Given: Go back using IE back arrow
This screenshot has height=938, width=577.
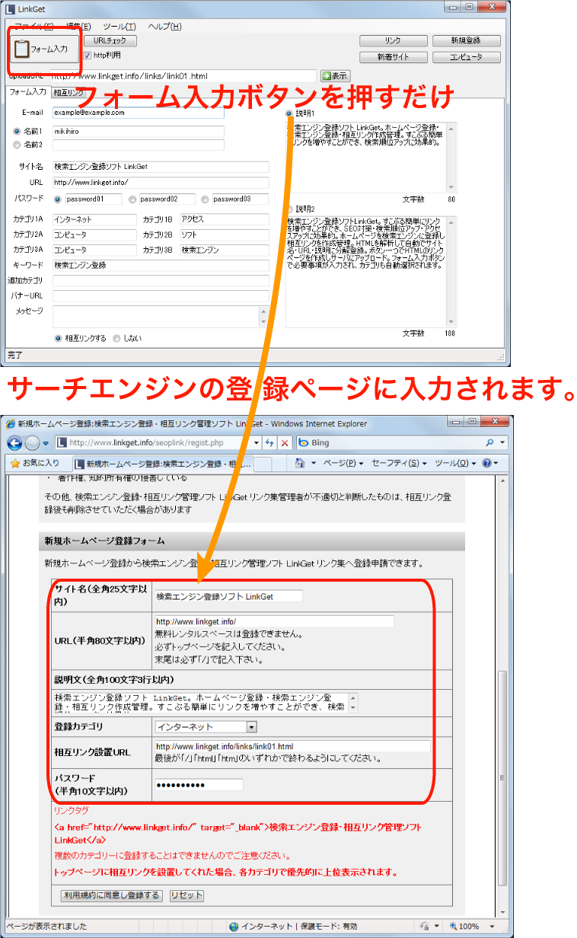Looking at the screenshot, I should pos(14,442).
